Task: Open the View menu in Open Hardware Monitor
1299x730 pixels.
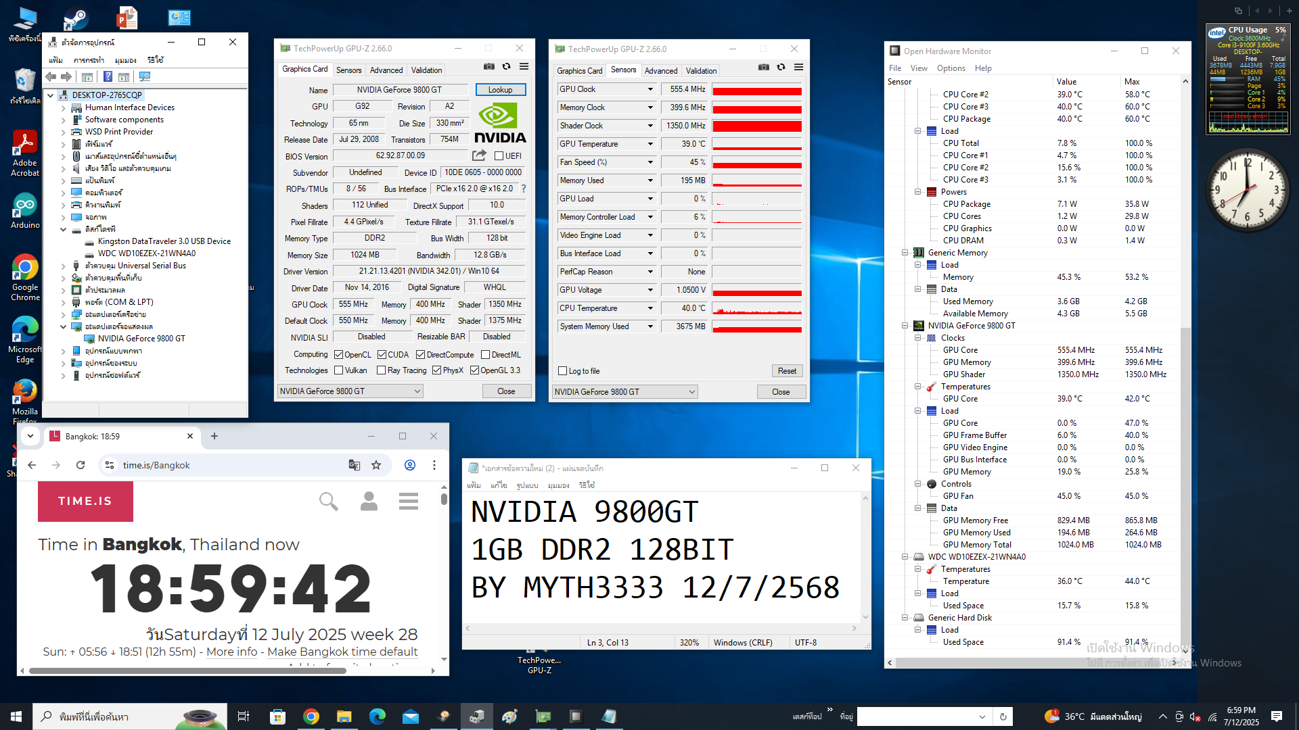Action: tap(919, 68)
